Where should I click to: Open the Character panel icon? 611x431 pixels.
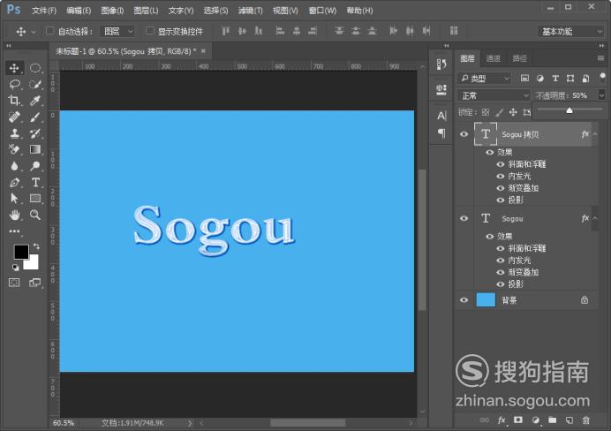[x=441, y=116]
